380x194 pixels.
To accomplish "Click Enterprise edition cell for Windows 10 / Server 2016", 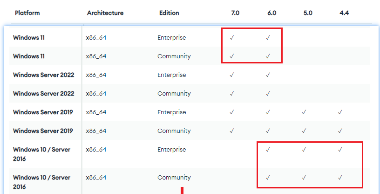I will coord(172,150).
